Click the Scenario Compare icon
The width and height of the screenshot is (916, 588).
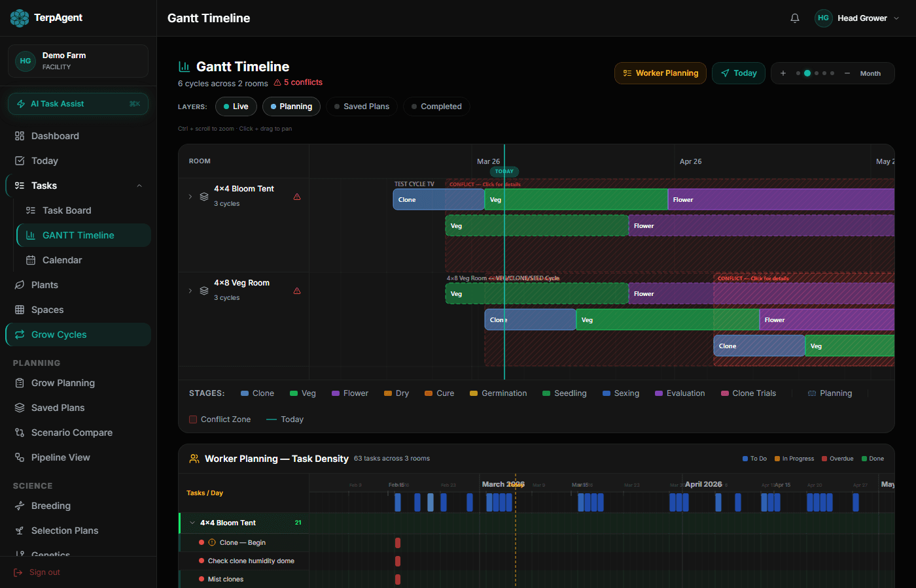pos(20,433)
